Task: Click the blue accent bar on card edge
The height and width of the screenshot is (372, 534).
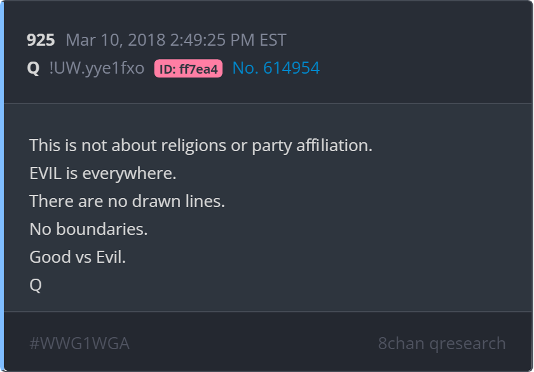Action: coord(2,186)
